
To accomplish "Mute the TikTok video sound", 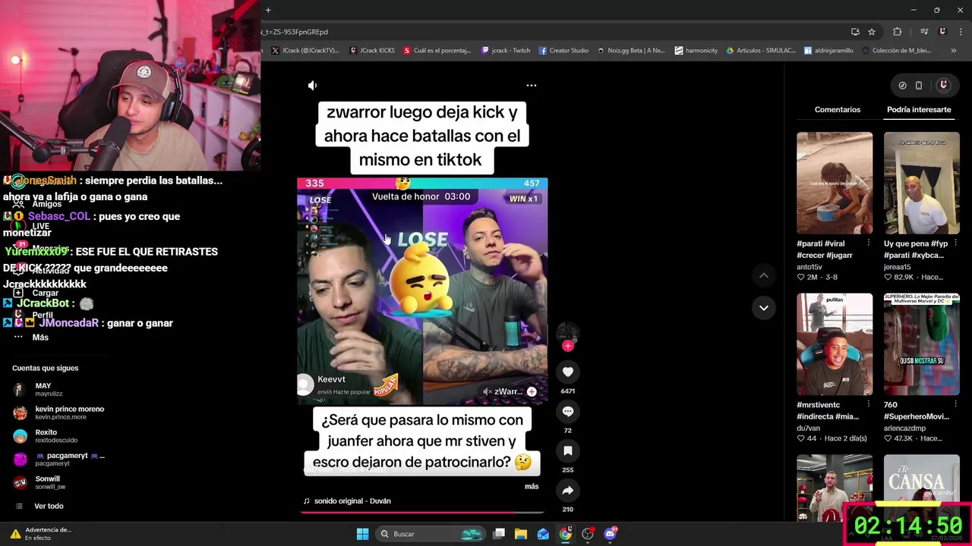I will click(x=312, y=86).
